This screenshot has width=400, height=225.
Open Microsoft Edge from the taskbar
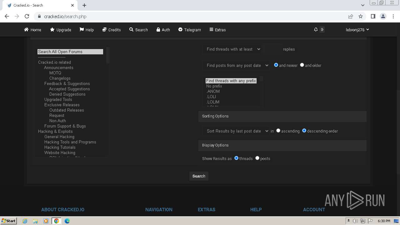point(67,221)
